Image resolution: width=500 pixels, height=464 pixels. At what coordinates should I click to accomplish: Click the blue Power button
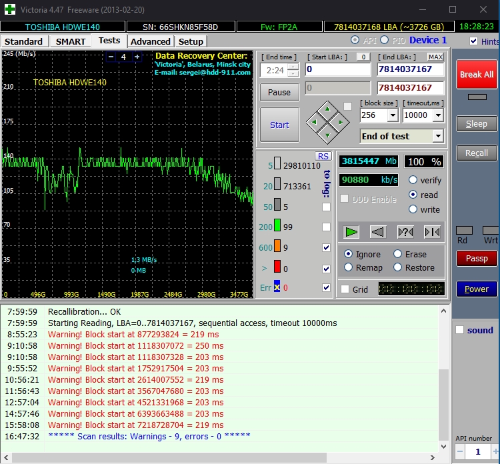coord(477,289)
